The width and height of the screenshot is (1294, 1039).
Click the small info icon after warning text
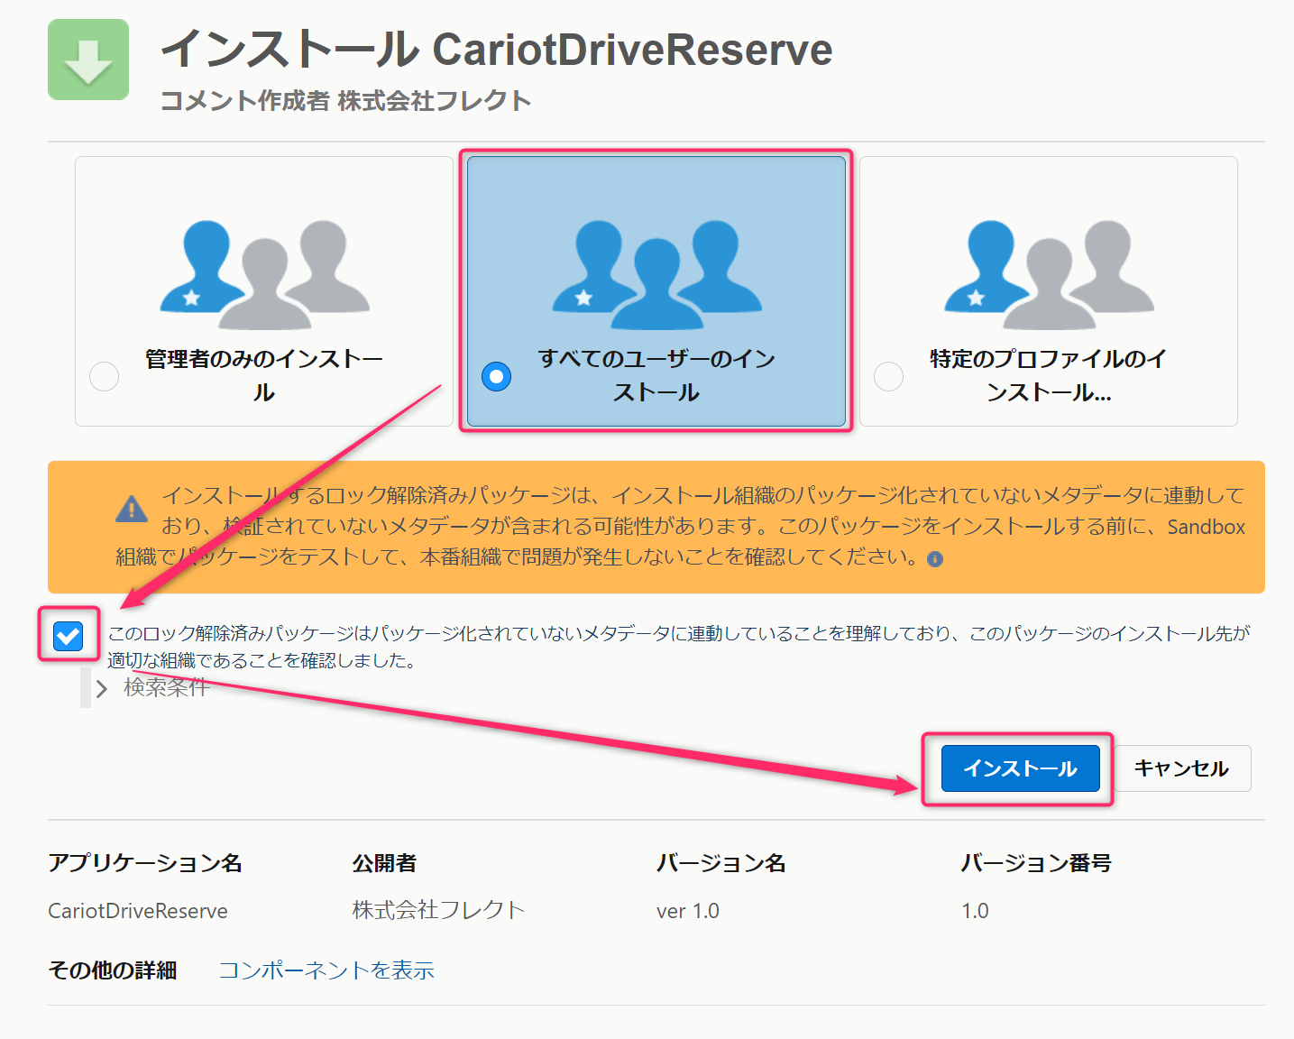935,559
